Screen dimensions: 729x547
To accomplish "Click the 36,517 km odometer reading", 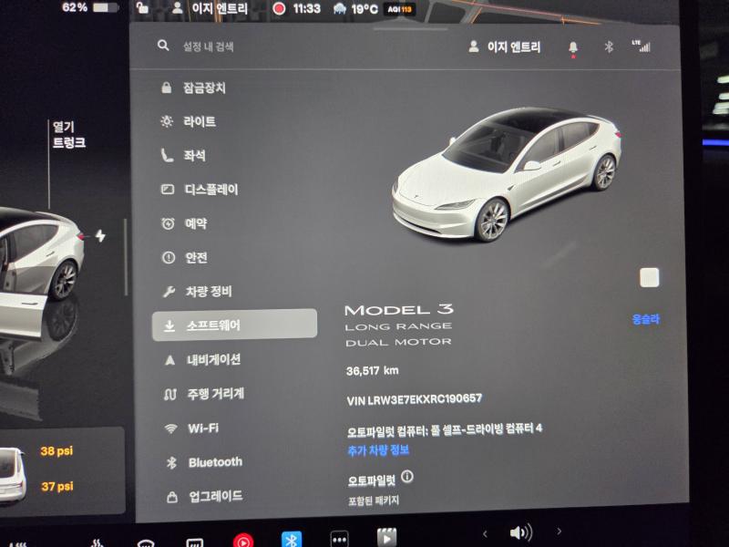I will pyautogui.click(x=373, y=371).
